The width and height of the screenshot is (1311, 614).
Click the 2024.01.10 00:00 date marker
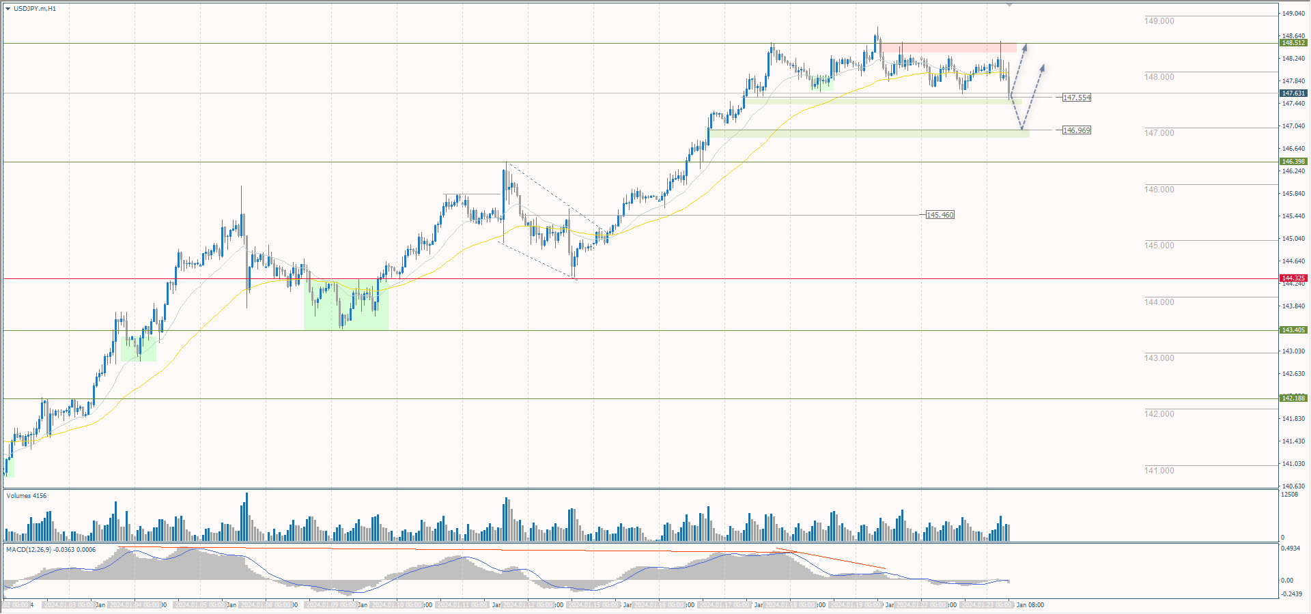[x=397, y=605]
